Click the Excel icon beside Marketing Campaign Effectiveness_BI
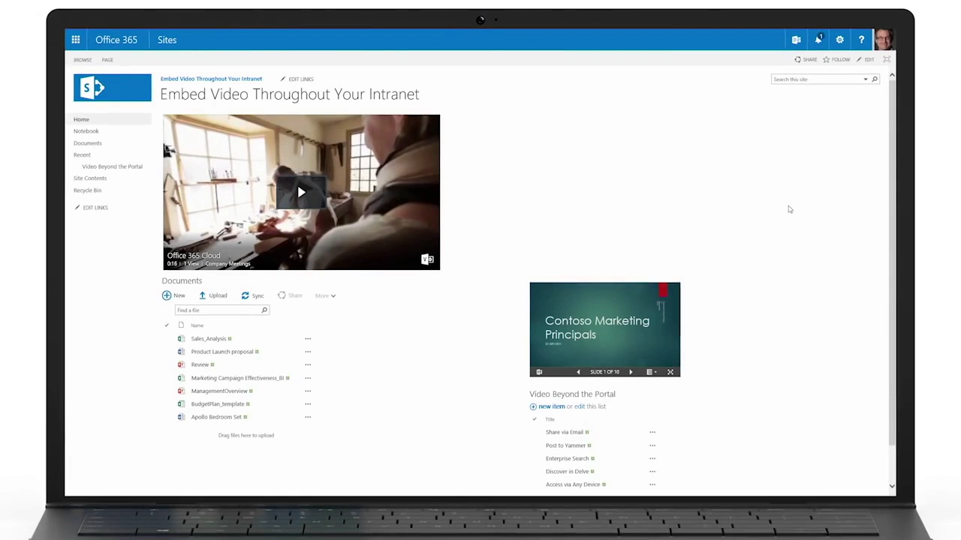 [x=181, y=378]
